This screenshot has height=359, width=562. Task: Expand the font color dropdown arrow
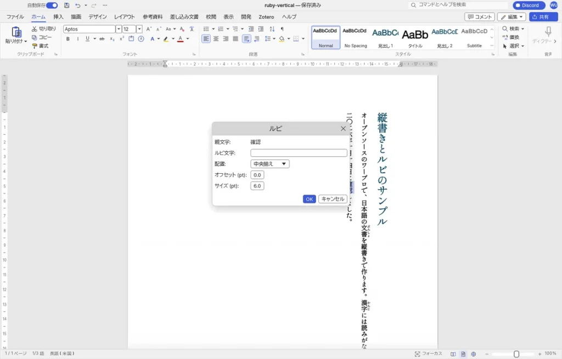point(188,39)
